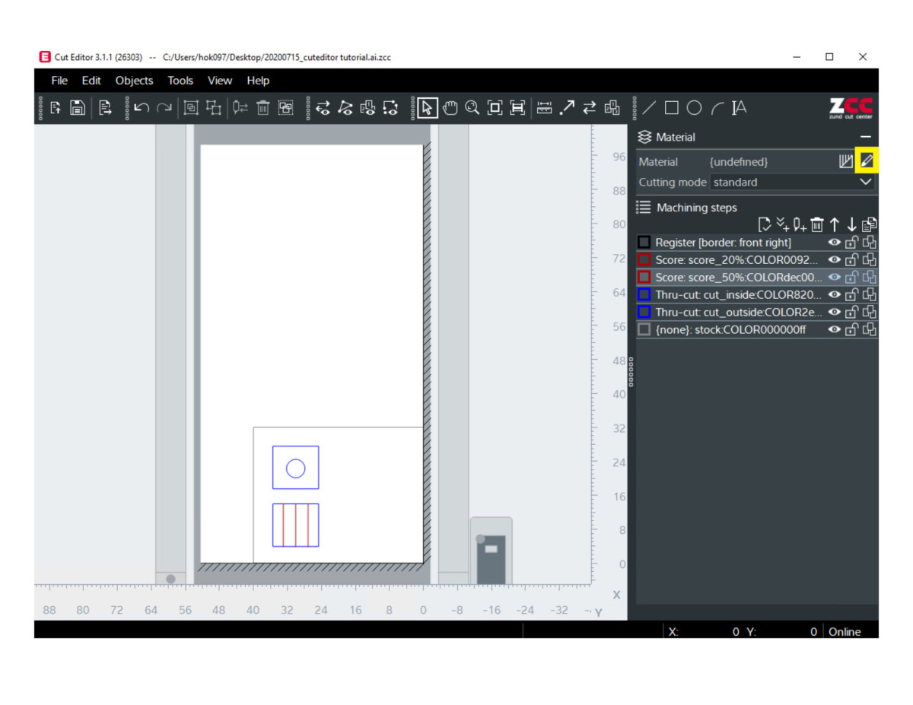Minimize the Cut Editor window
This screenshot has width=913, height=705.
click(x=796, y=57)
